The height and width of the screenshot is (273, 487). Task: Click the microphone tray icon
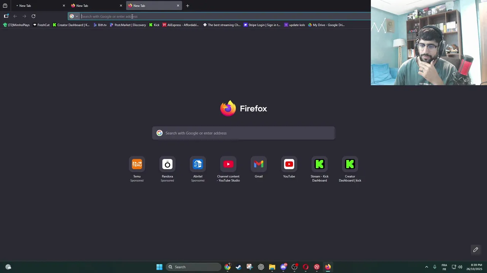coord(434,267)
